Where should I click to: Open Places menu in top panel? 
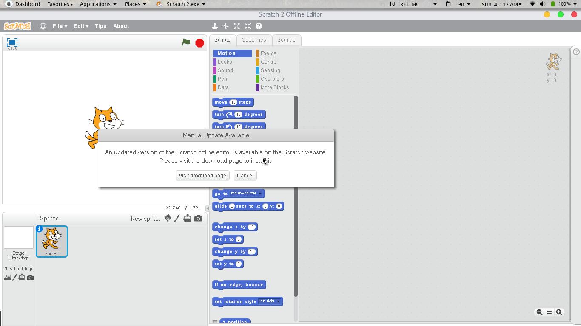coord(136,4)
